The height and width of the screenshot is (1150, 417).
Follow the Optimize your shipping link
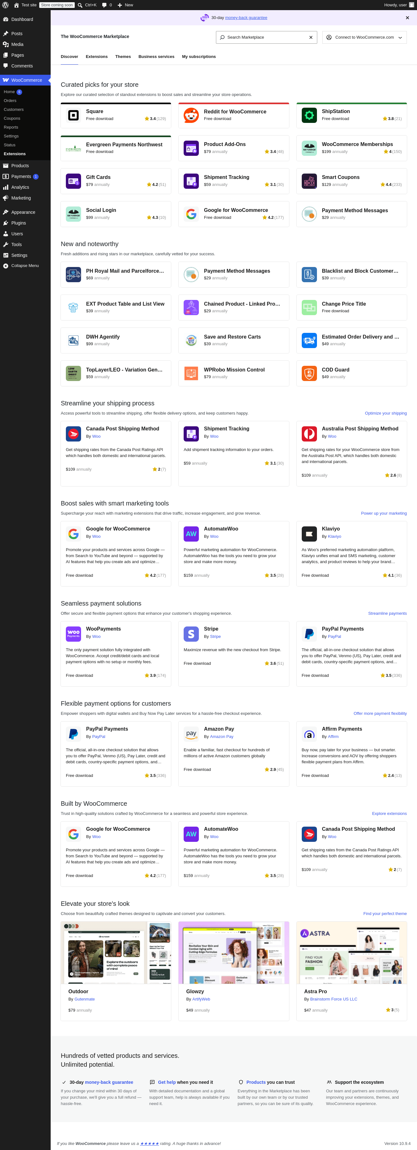[386, 413]
